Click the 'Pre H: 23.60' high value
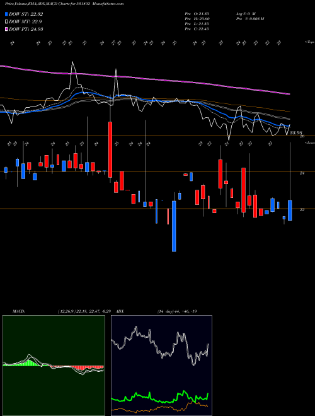Image resolution: width=315 pixels, height=416 pixels. click(196, 19)
